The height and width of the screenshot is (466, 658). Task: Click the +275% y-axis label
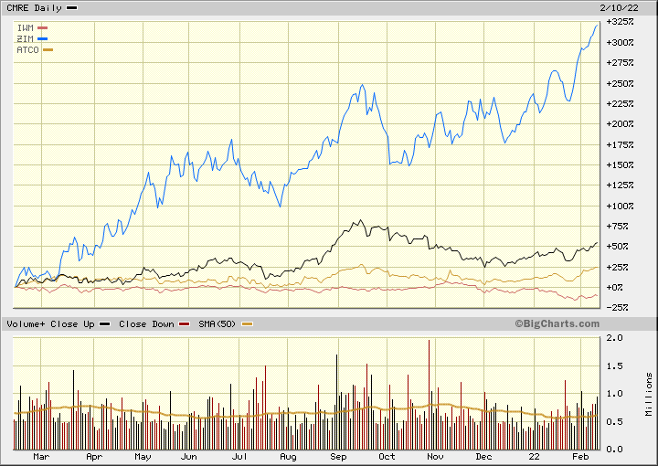point(620,62)
